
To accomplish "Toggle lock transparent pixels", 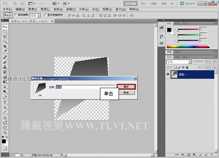I will click(x=176, y=67).
